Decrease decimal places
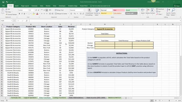The height and width of the screenshot is (102, 182). click(83, 14)
